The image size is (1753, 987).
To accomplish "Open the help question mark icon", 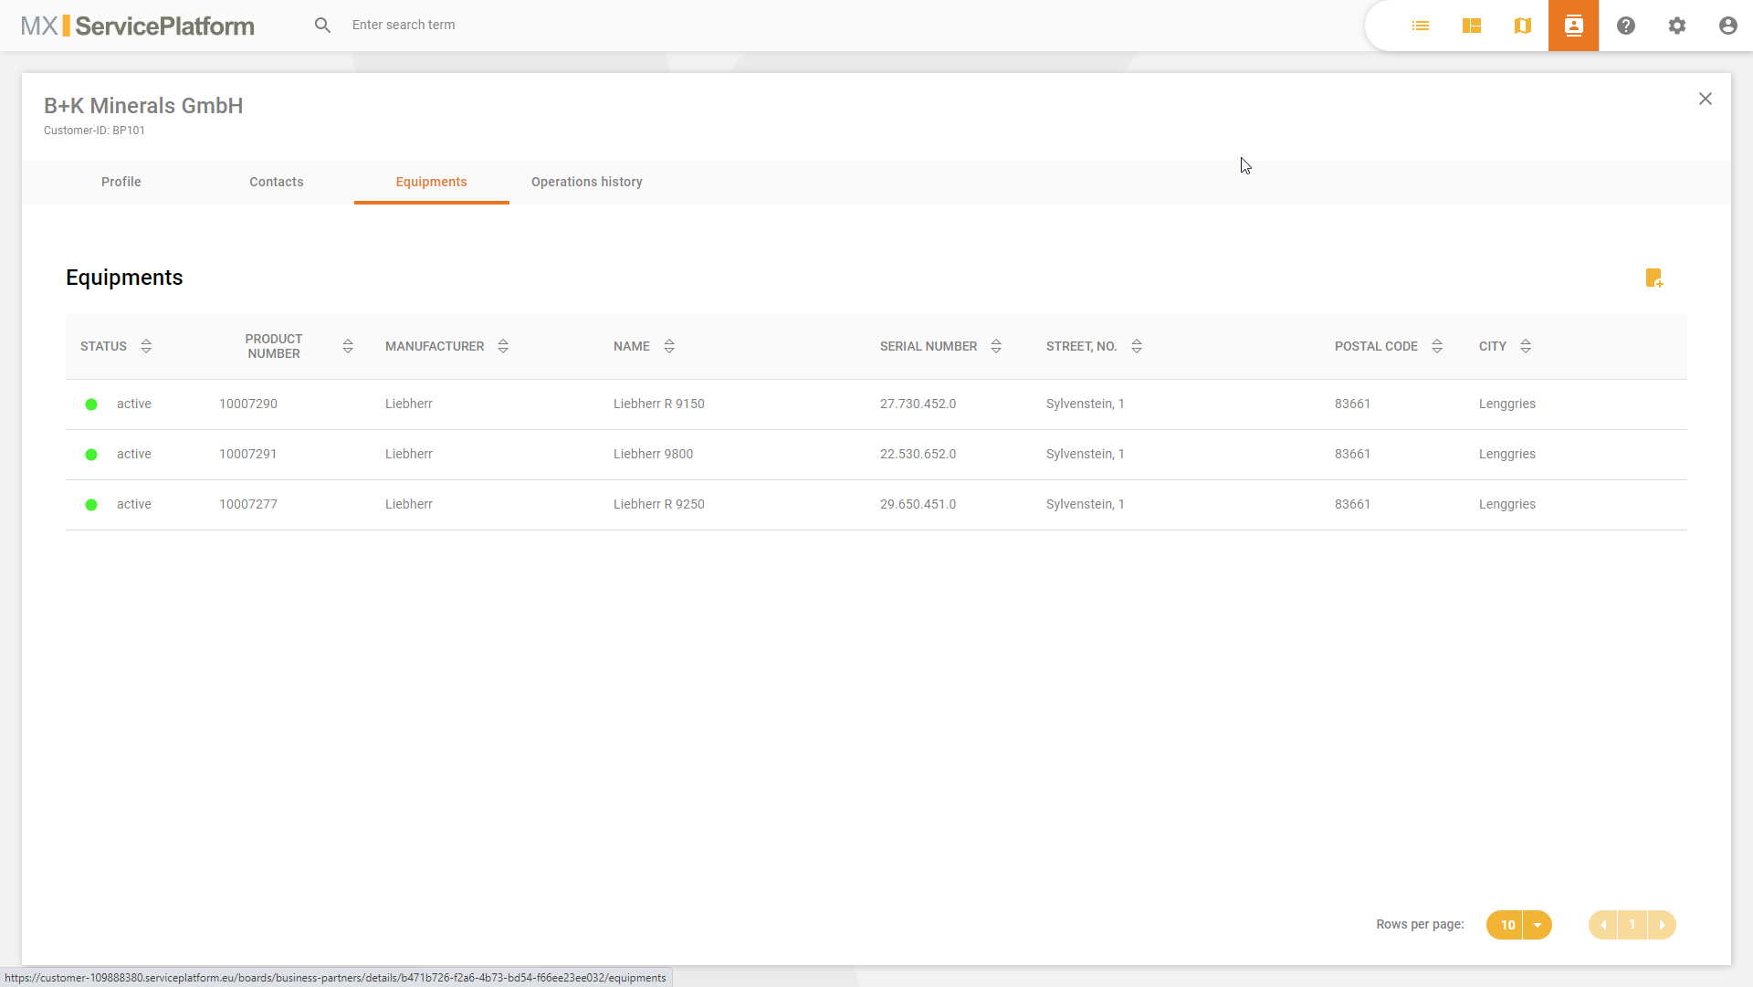I will pos(1626,26).
